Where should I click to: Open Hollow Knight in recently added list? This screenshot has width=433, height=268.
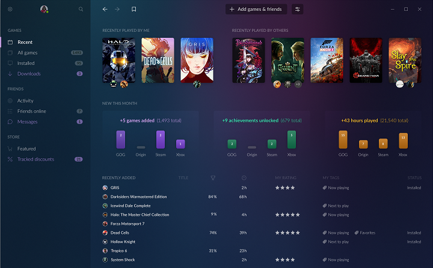[x=123, y=242]
